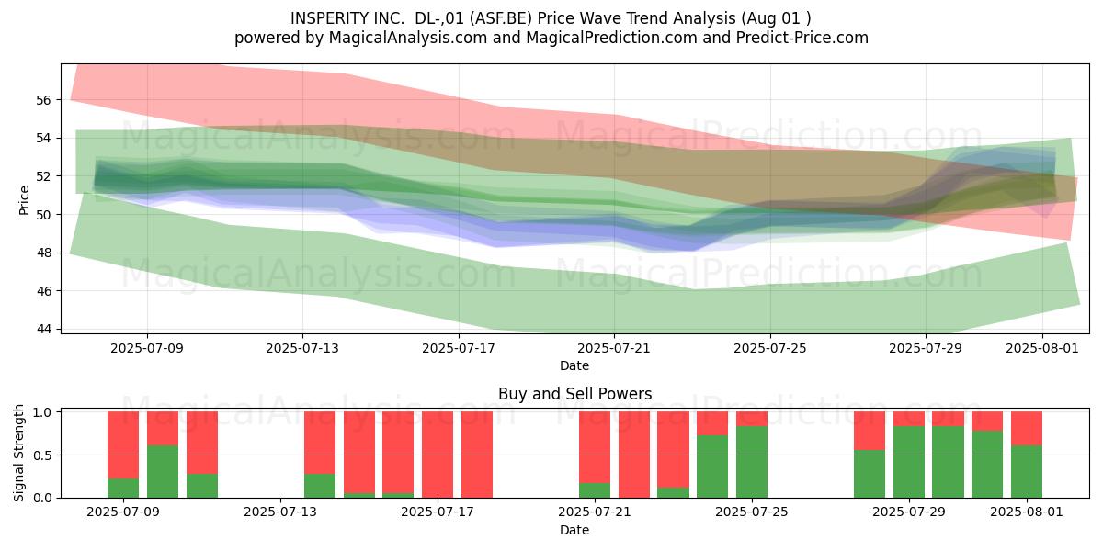Click 2025-07-17 date tick on price chart

click(459, 348)
